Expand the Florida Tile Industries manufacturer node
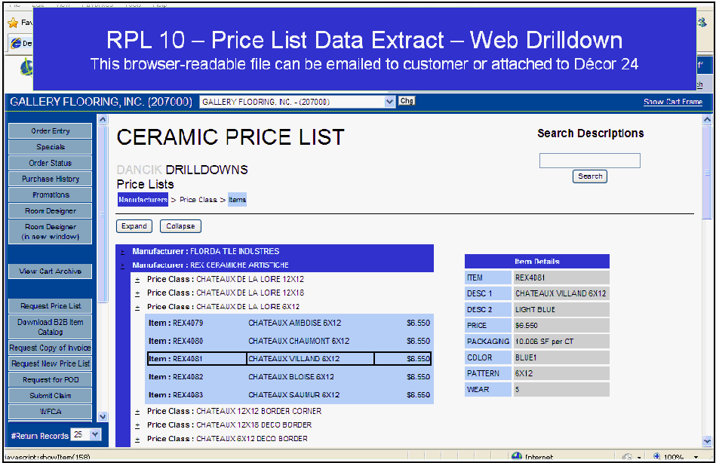 [x=123, y=251]
